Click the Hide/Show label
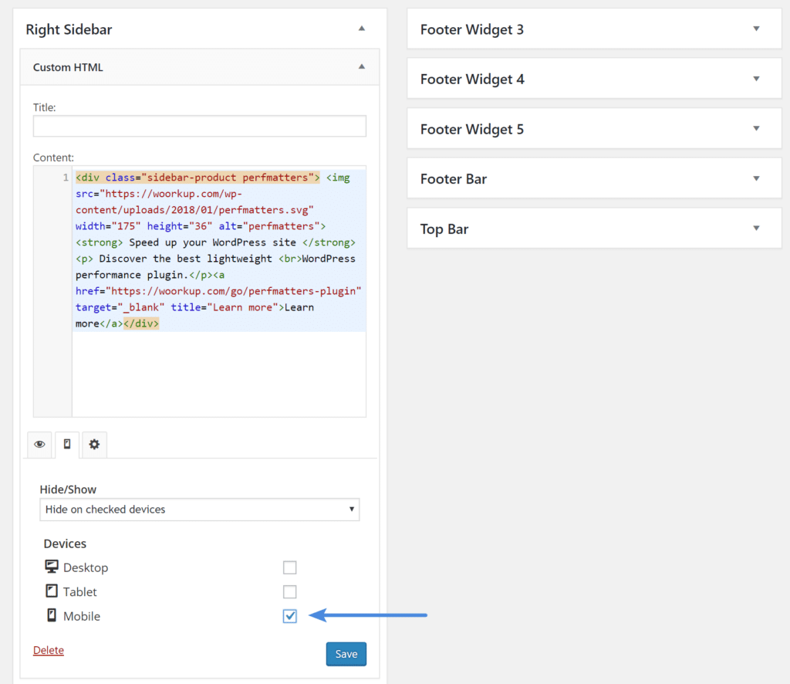Image resolution: width=790 pixels, height=684 pixels. [x=68, y=489]
